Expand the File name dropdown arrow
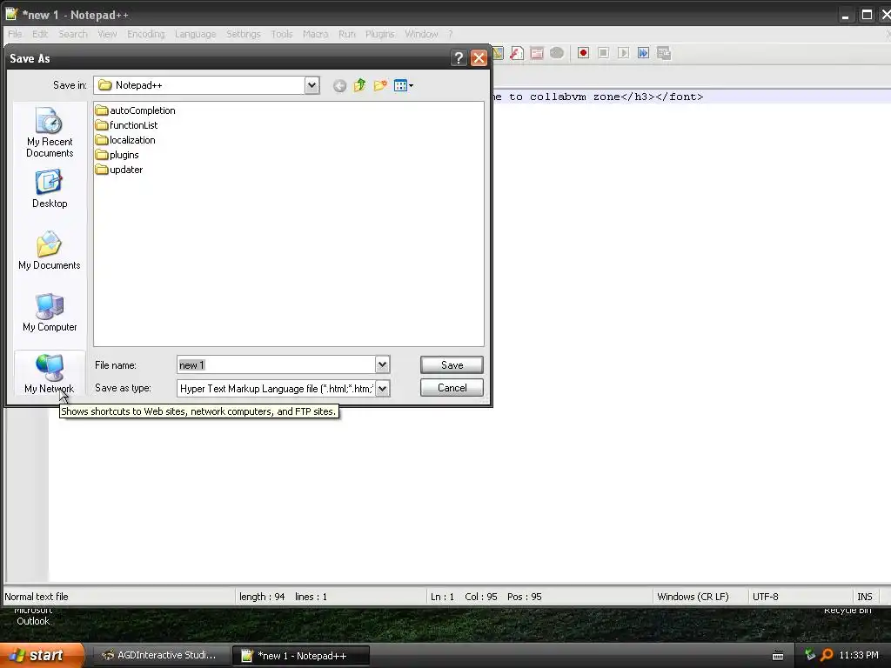 tap(383, 364)
